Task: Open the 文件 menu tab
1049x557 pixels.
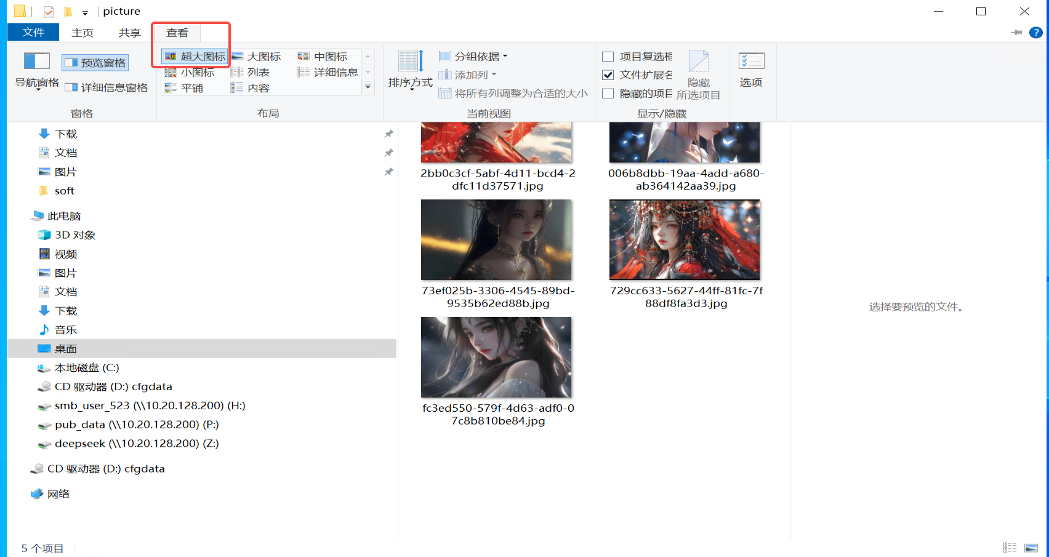Action: coord(33,32)
